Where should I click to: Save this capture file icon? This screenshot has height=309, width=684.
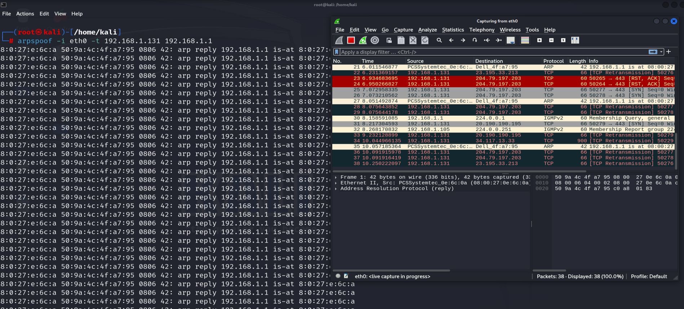[x=401, y=40]
